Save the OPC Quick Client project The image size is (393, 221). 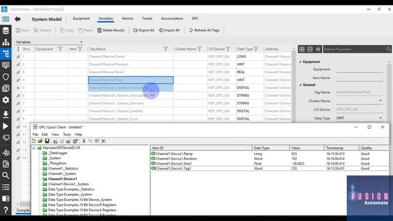coord(47,141)
